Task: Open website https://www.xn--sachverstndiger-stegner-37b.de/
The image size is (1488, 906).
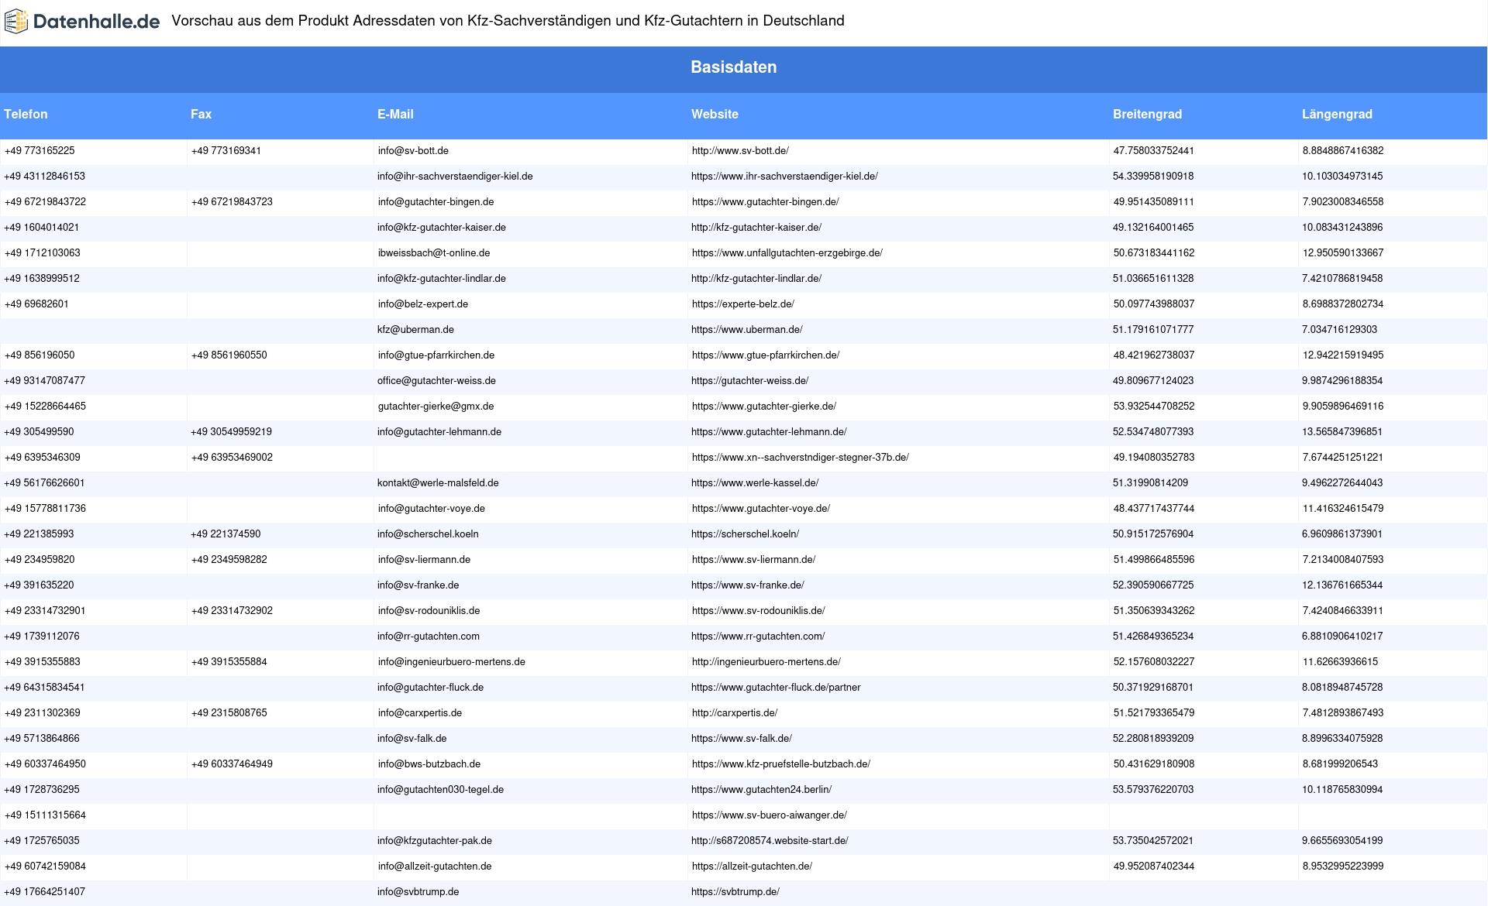Action: (x=801, y=458)
